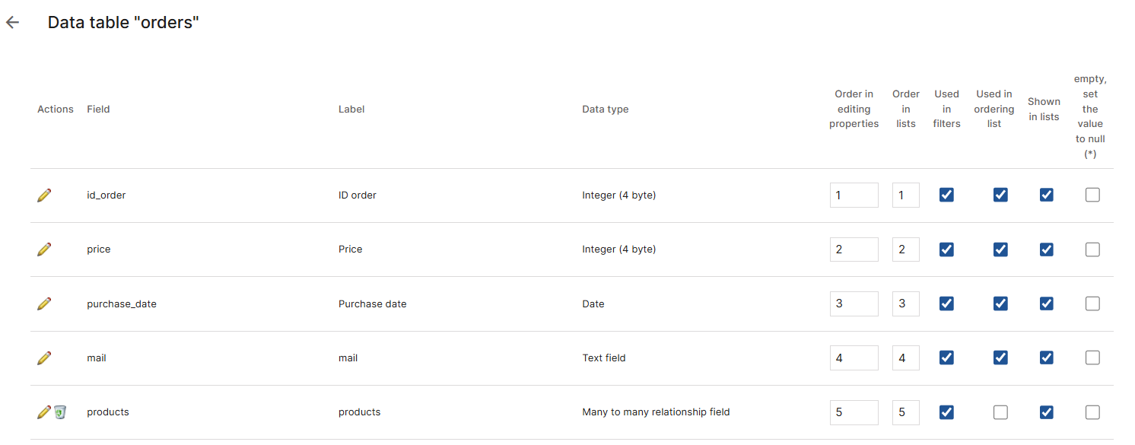Image resolution: width=1135 pixels, height=445 pixels.
Task: Uncheck 'Used in filters' for id_order
Action: click(x=946, y=195)
